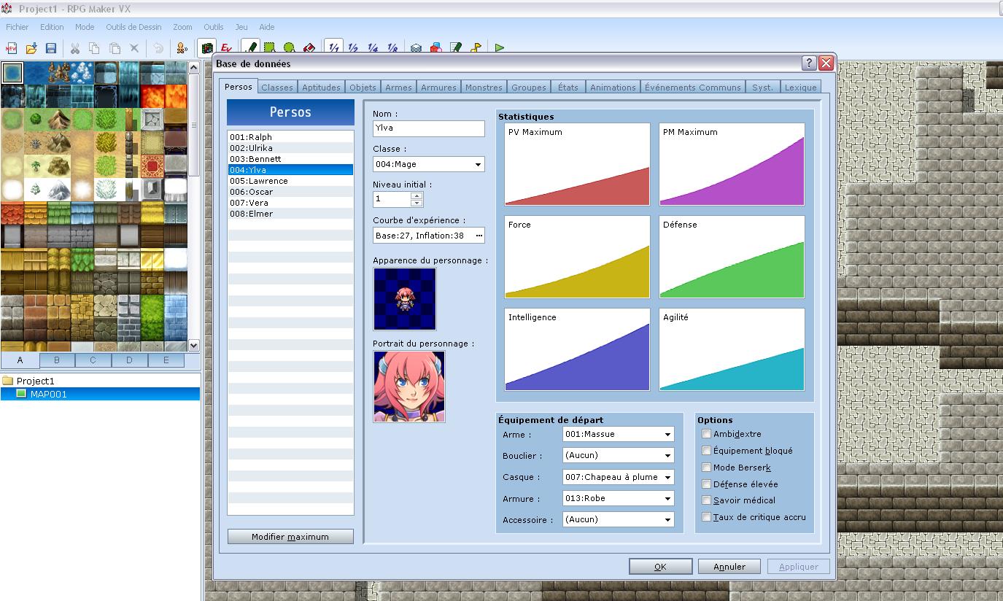The height and width of the screenshot is (601, 1003).
Task: Open the Intelligence stat curve graph
Action: pyautogui.click(x=576, y=349)
